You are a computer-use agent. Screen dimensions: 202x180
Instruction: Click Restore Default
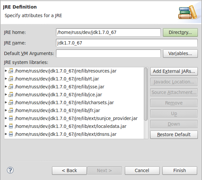174,135
